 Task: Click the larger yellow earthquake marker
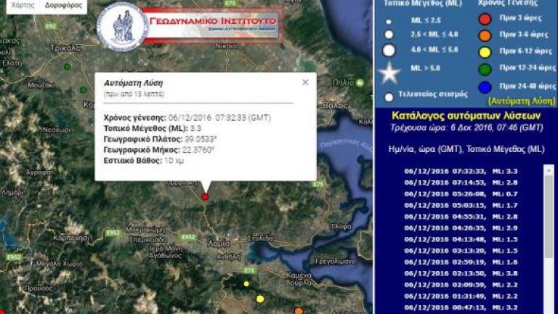tap(260, 299)
